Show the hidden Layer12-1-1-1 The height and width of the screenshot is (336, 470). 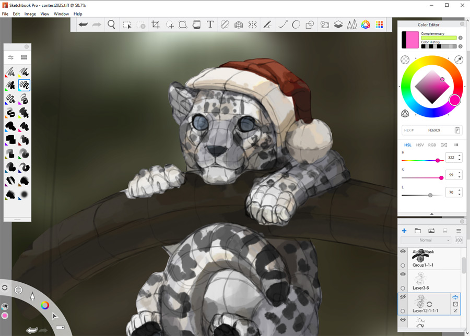click(403, 297)
